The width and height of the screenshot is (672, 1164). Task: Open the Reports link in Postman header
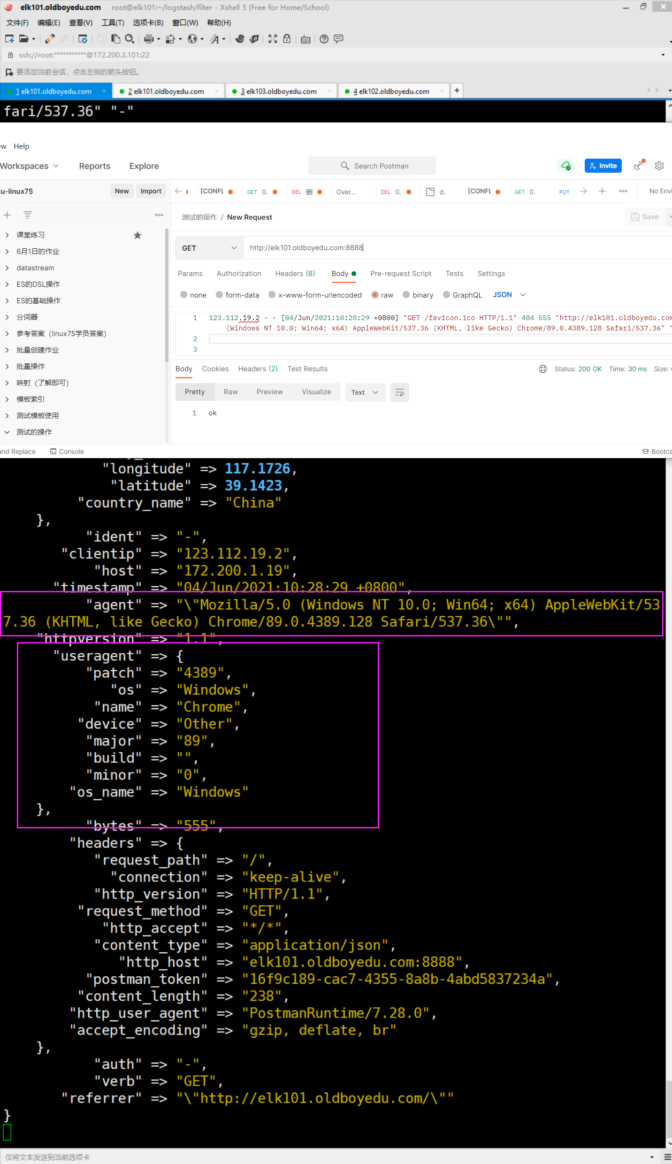tap(95, 166)
